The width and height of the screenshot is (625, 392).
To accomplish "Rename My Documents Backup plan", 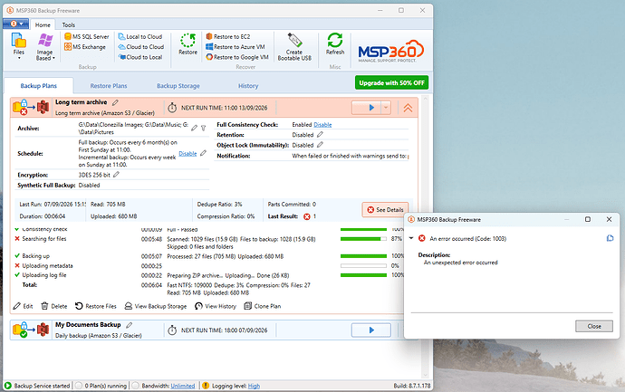I will [130, 325].
